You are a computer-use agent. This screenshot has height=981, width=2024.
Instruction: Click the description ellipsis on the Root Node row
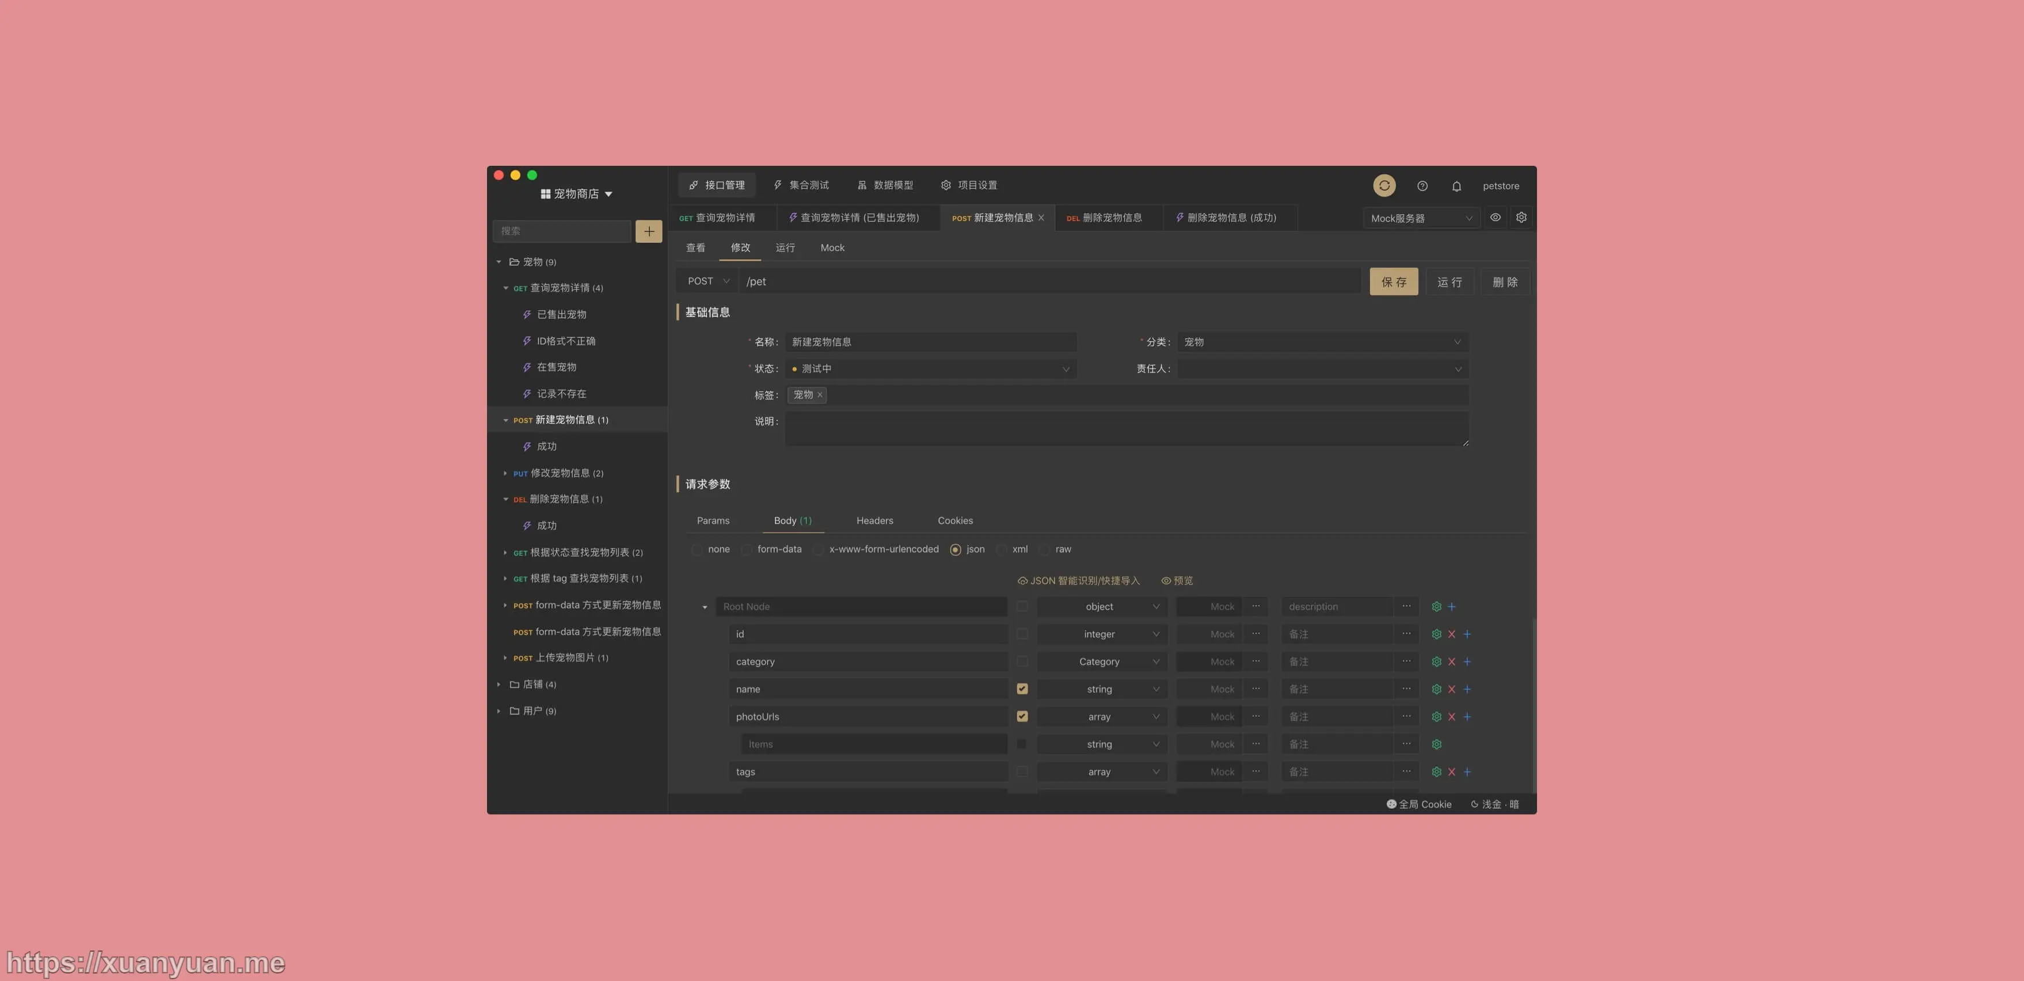click(1406, 606)
